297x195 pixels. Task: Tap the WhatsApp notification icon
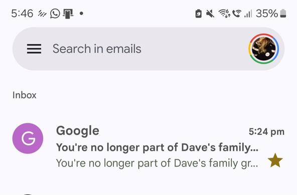tap(55, 14)
